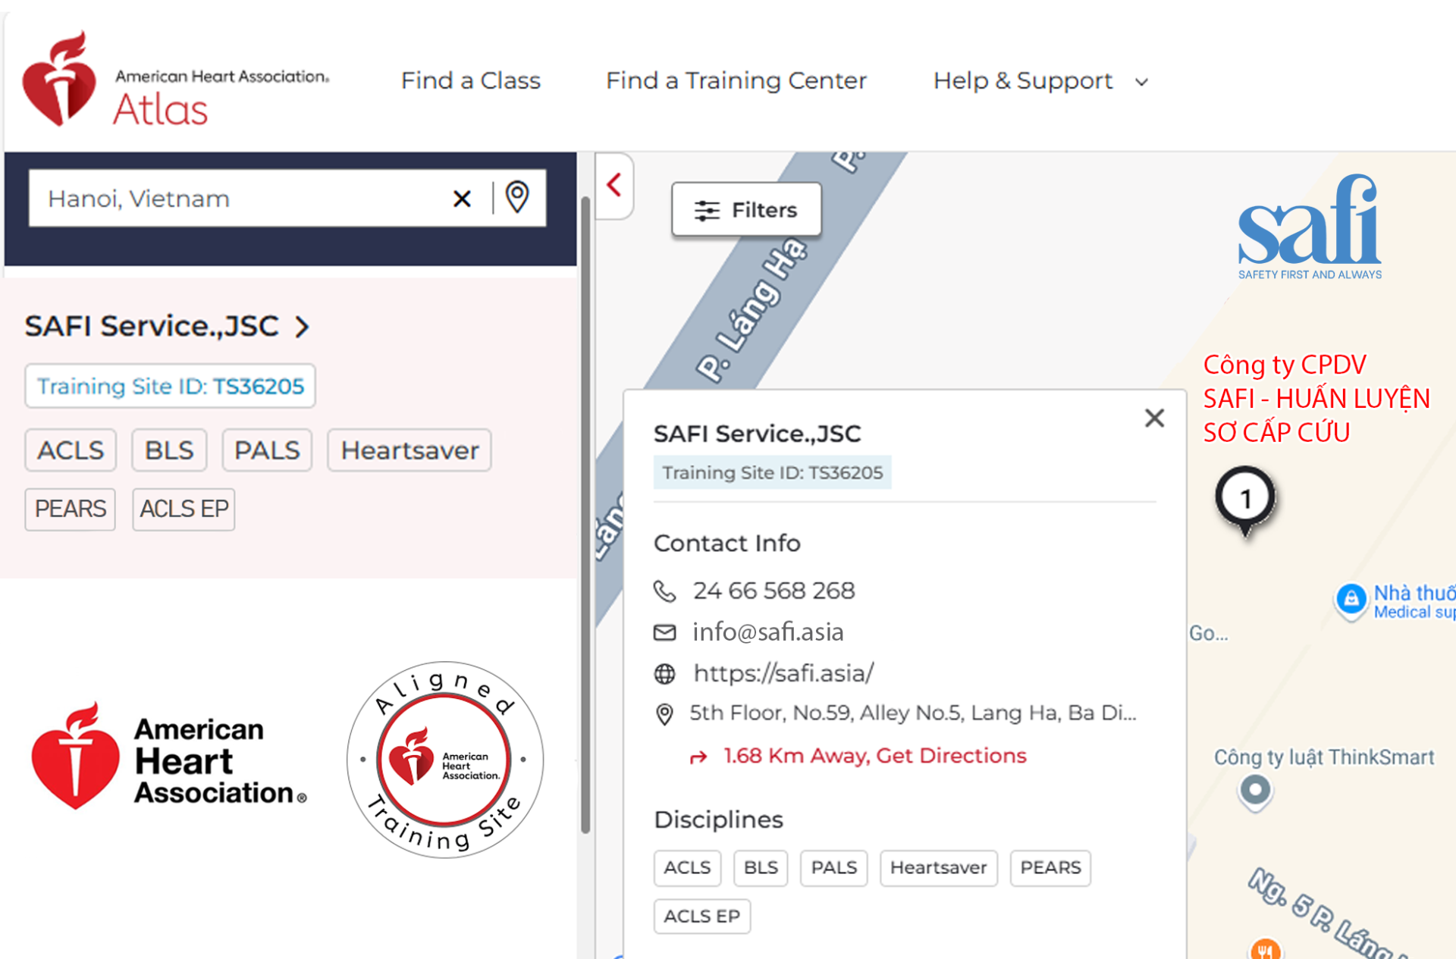Click BLS discipline tag in popup
1456x959 pixels.
(x=761, y=868)
